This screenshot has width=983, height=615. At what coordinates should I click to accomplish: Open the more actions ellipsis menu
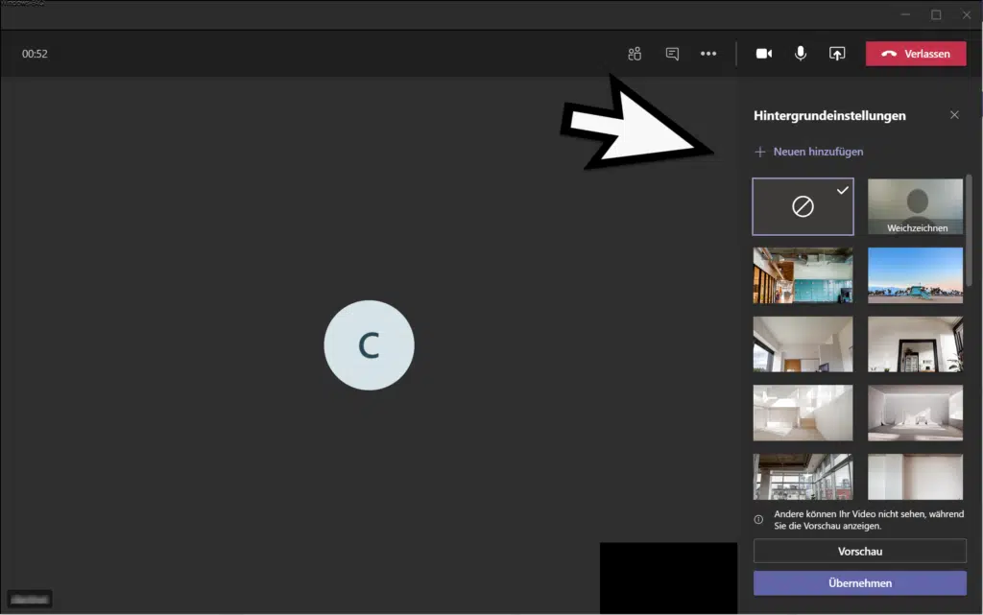[708, 54]
